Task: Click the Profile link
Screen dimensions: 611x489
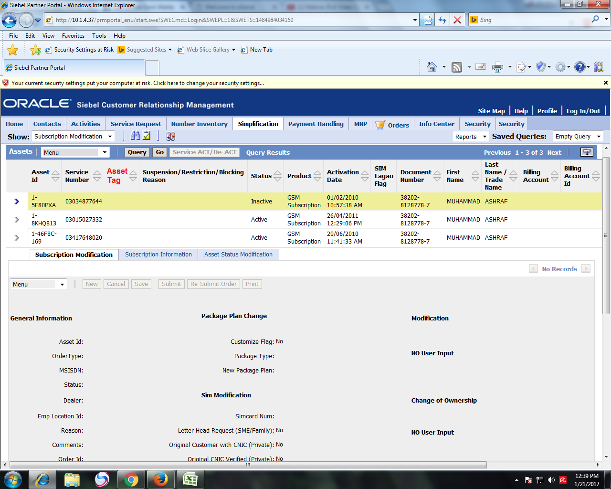Action: 547,111
